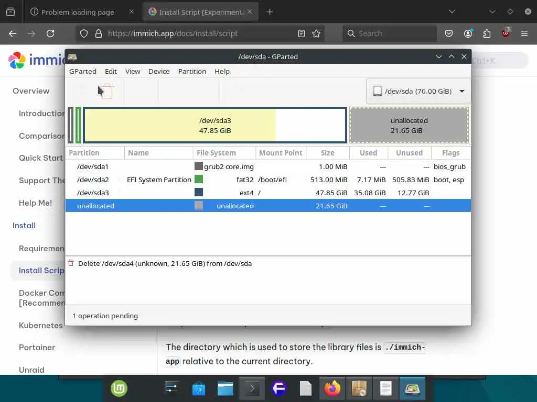
Task: Open the Linux Mint start menu
Action: [119, 388]
